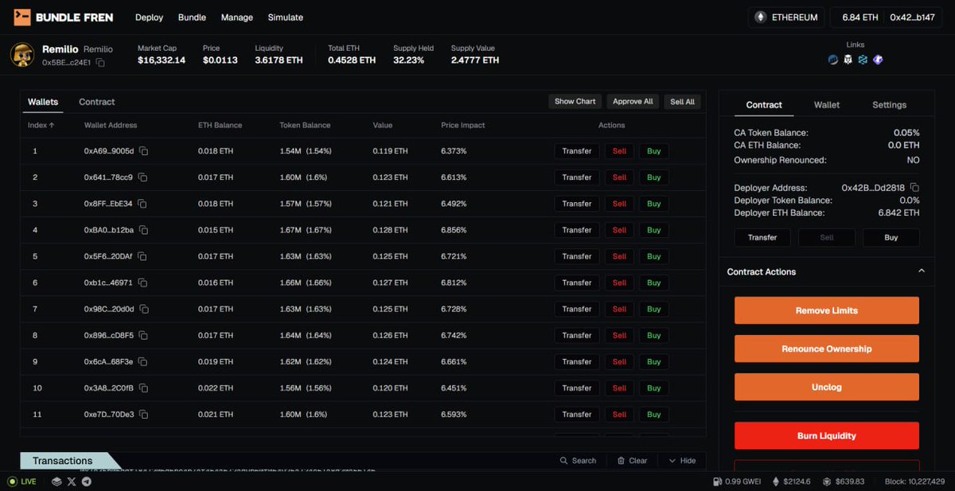The height and width of the screenshot is (491, 955).
Task: Click Sell for wallet 0x641...78cc9
Action: (619, 177)
